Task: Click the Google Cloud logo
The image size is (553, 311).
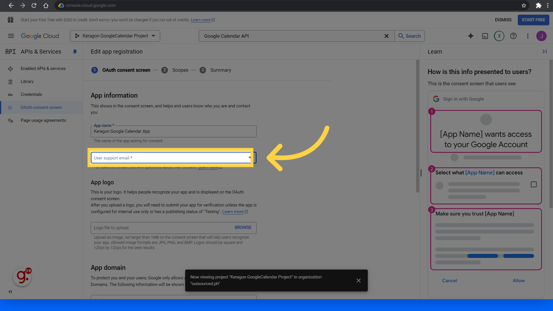Action: pyautogui.click(x=40, y=36)
